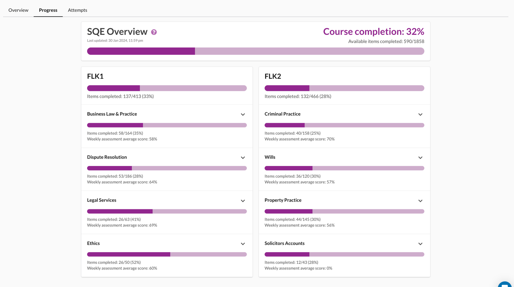Click the FLK1 items completed progress bar

tap(167, 88)
